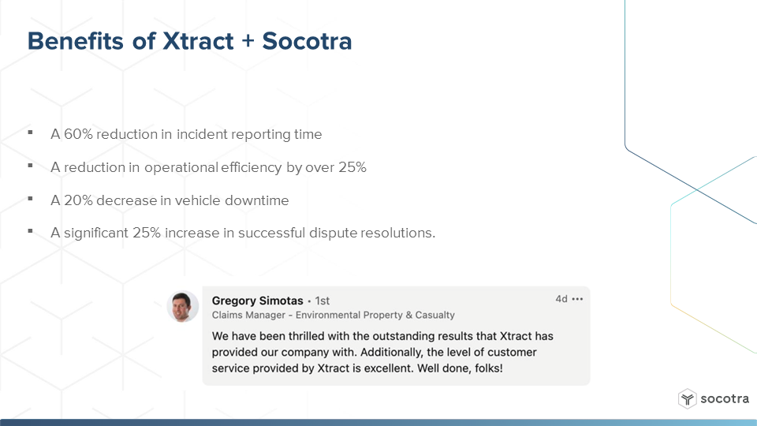Click the bullet marker beside dispute resolutions

31,231
